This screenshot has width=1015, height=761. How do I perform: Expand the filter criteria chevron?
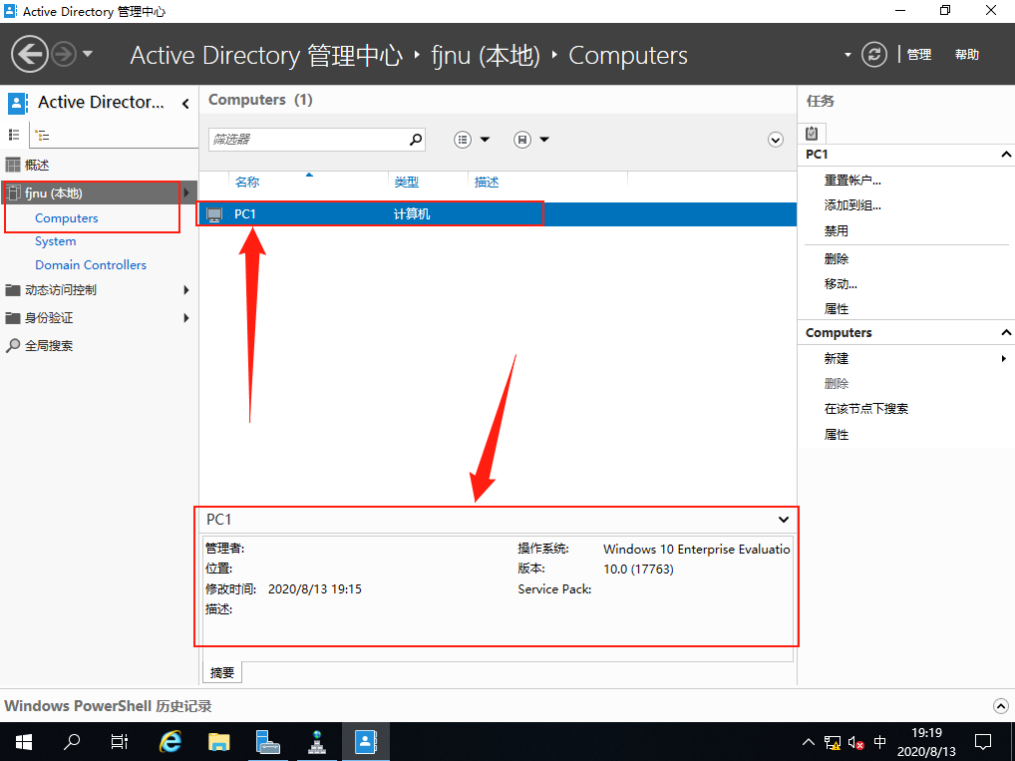[x=776, y=140]
